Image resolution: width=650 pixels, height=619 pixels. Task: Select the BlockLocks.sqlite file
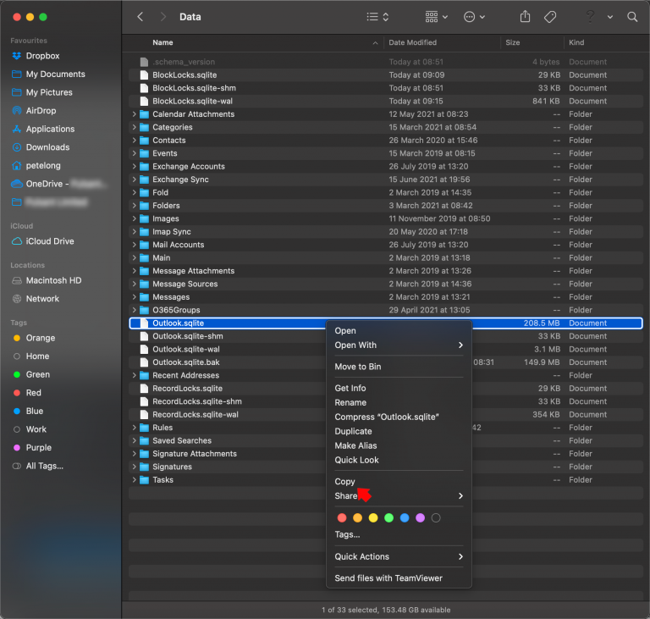tap(386, 75)
